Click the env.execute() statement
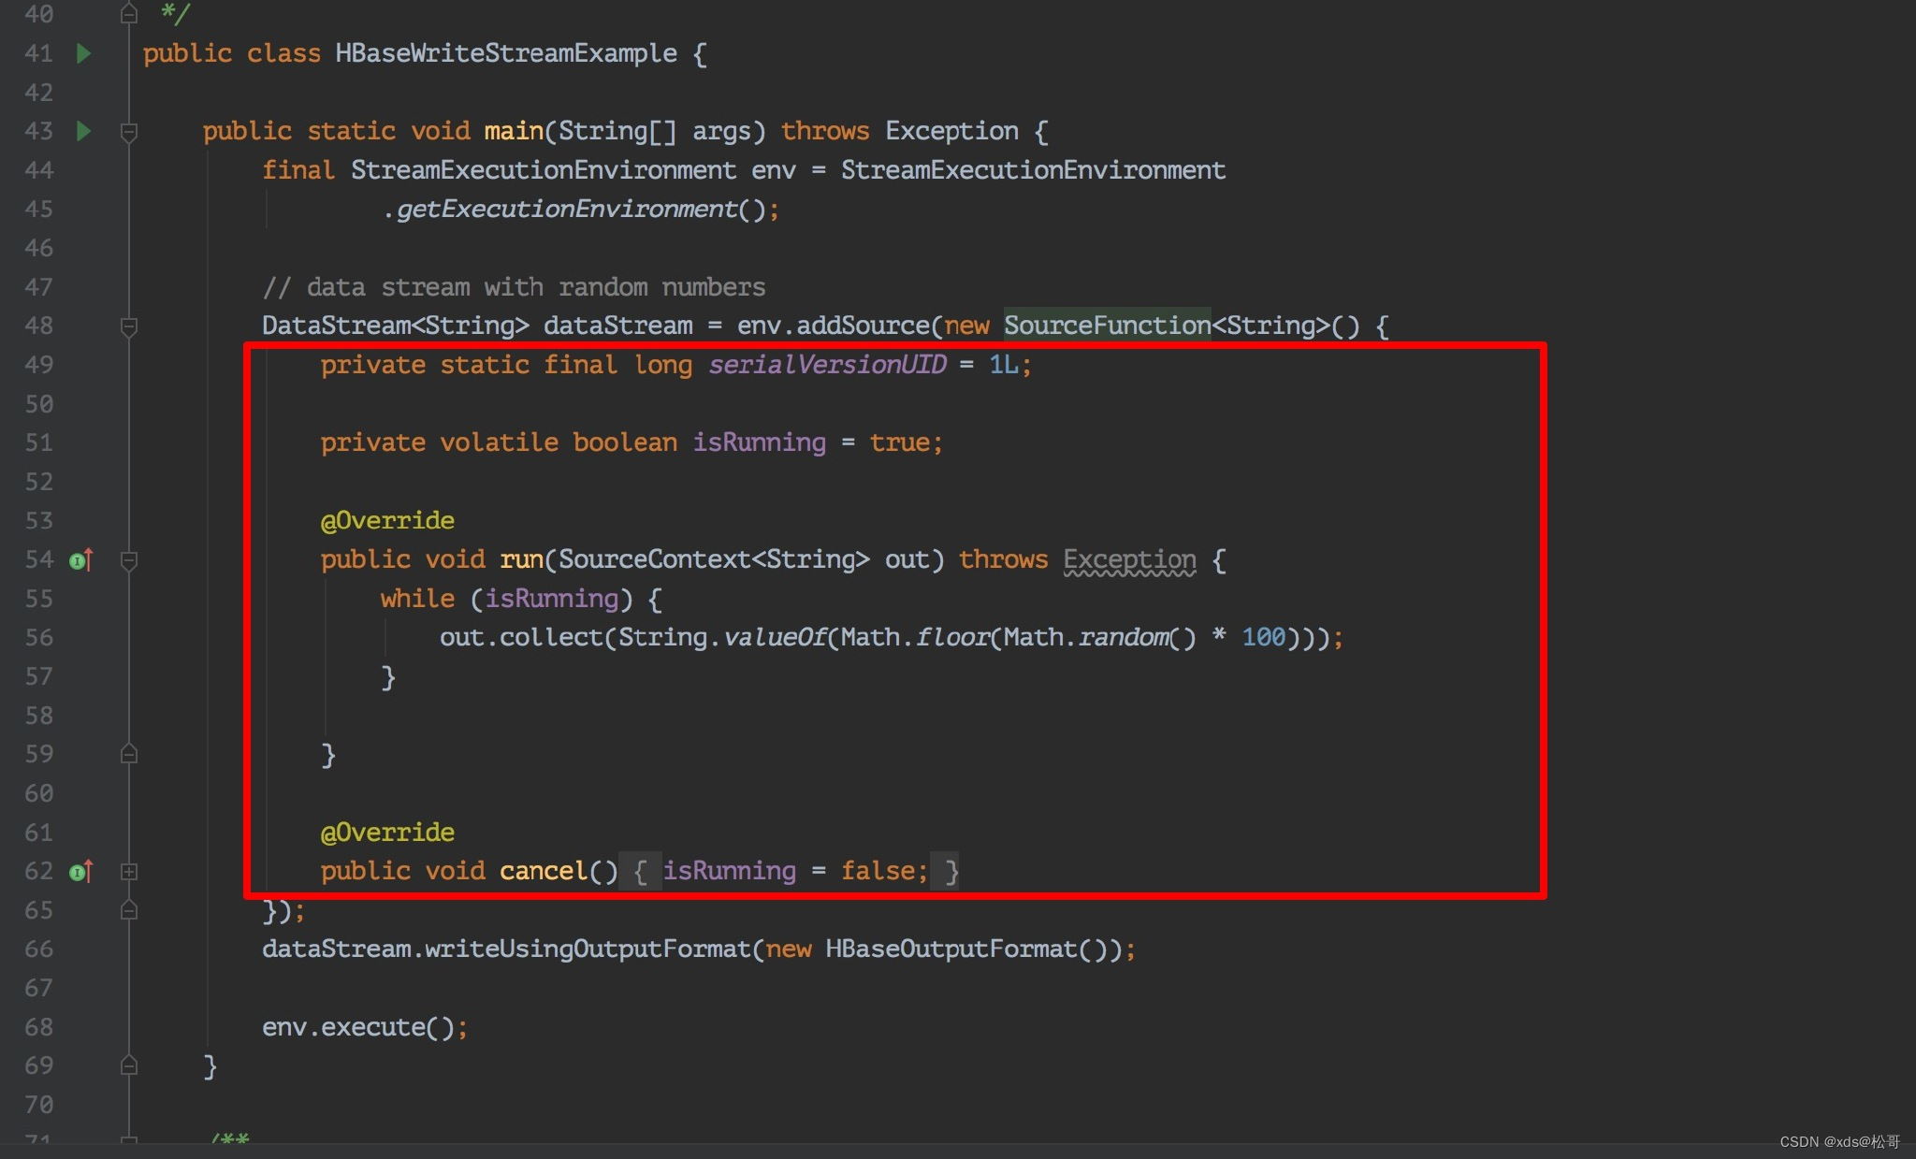This screenshot has height=1159, width=1916. coord(365,1027)
